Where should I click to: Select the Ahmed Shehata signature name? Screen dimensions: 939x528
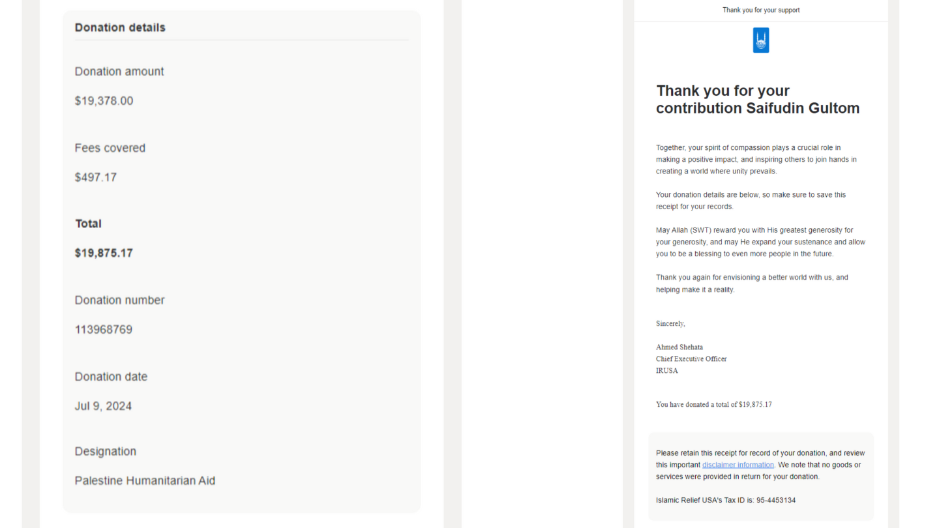pyautogui.click(x=679, y=347)
